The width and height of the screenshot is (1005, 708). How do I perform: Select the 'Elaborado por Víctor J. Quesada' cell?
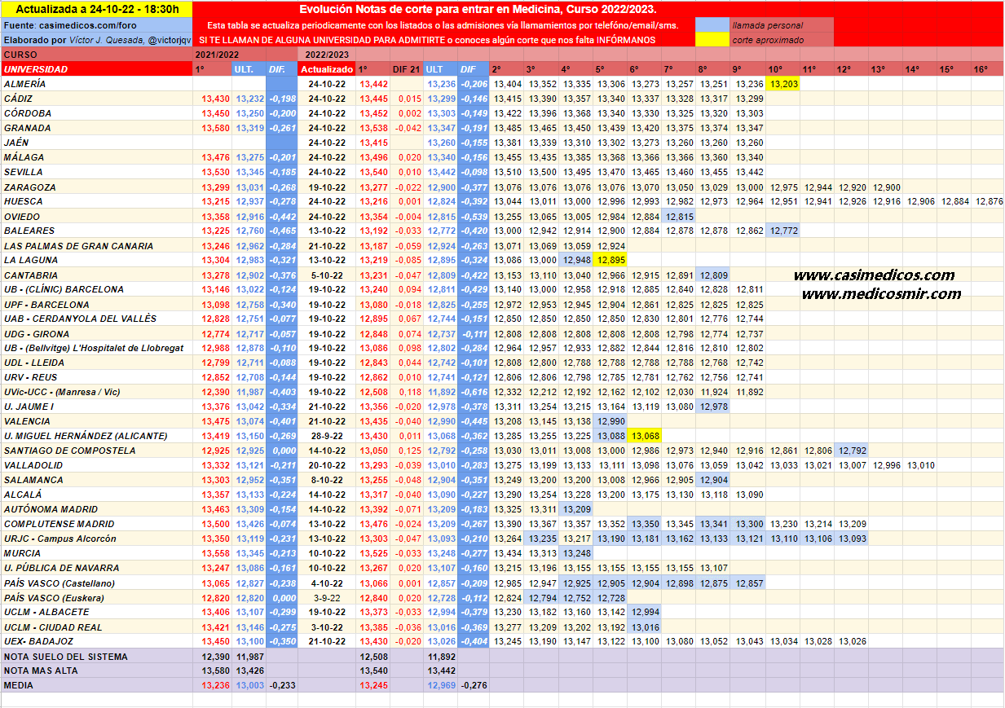tap(96, 39)
